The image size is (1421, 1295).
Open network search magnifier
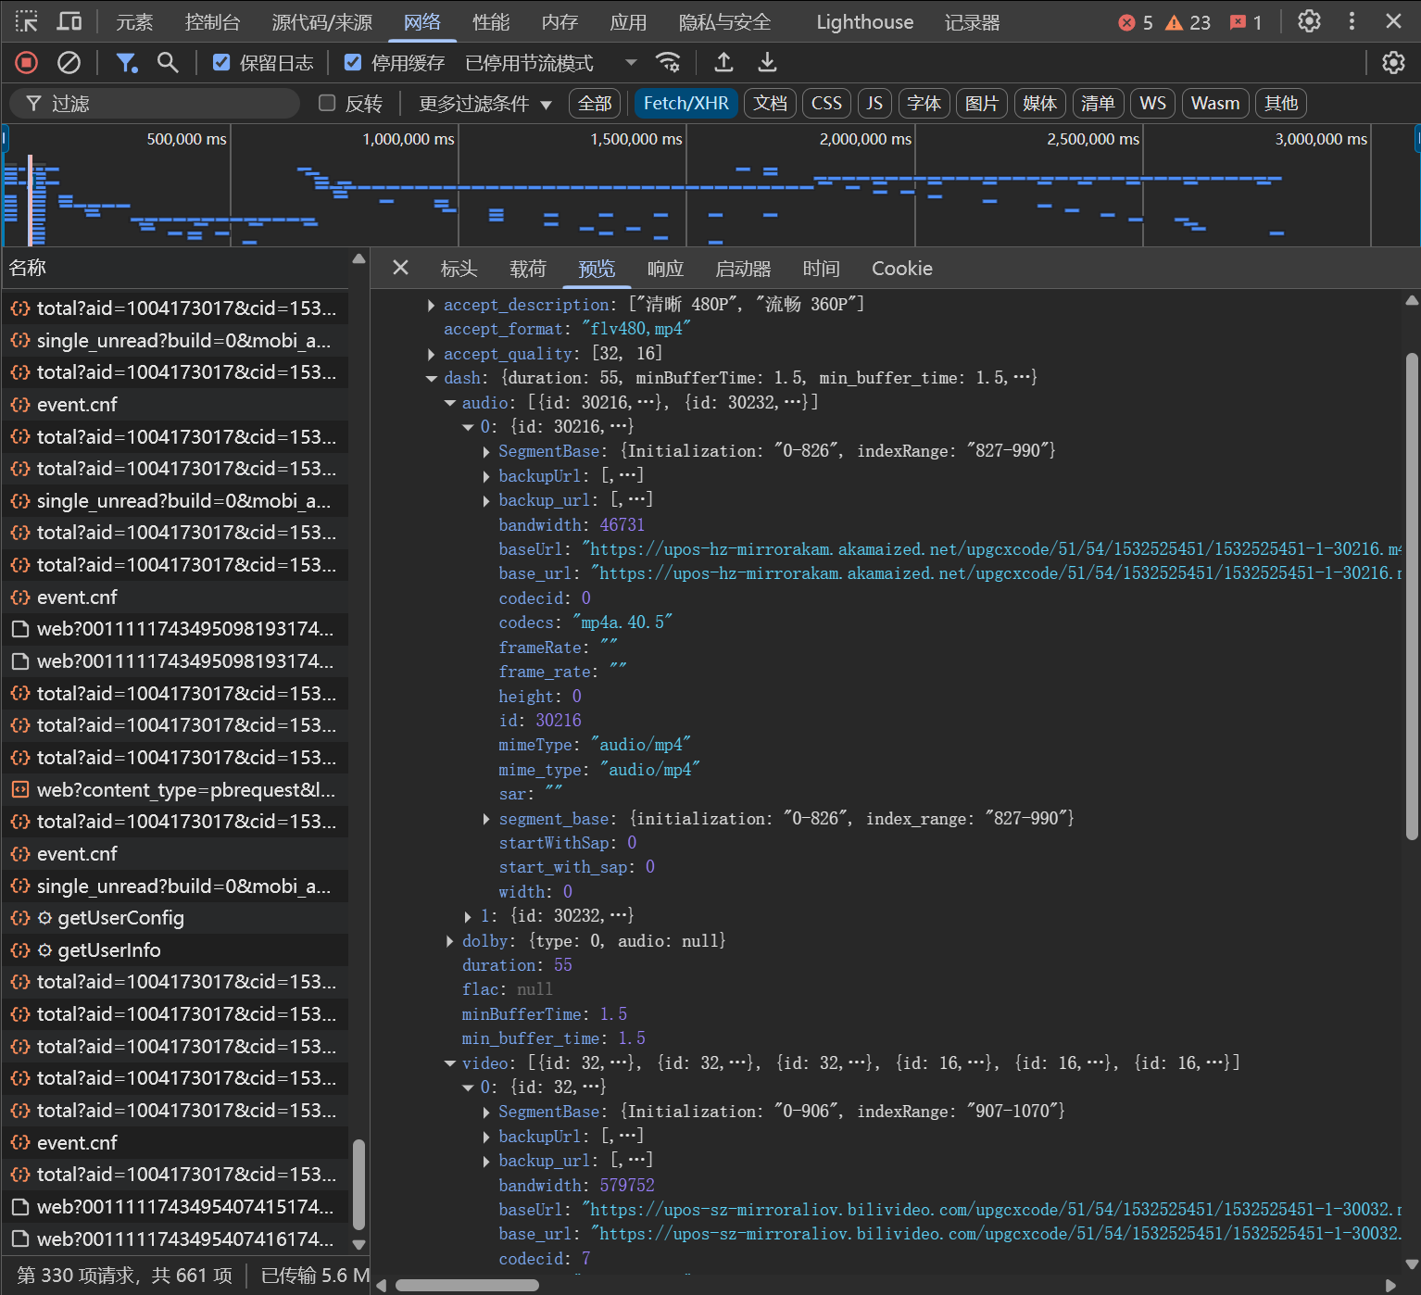168,63
